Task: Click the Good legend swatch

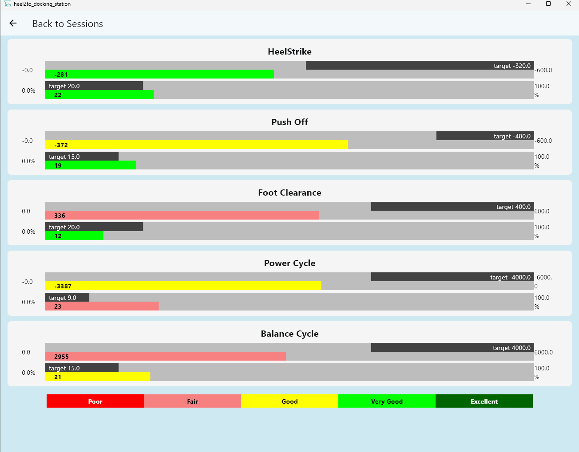Action: point(289,401)
